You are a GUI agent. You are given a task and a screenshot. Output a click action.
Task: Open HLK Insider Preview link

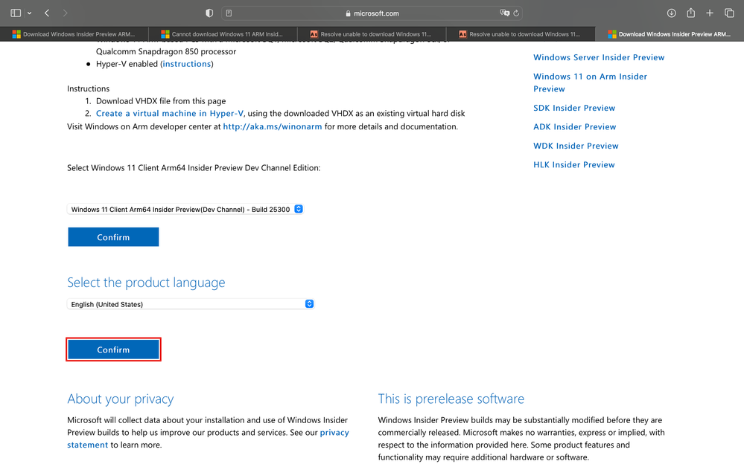coord(574,164)
